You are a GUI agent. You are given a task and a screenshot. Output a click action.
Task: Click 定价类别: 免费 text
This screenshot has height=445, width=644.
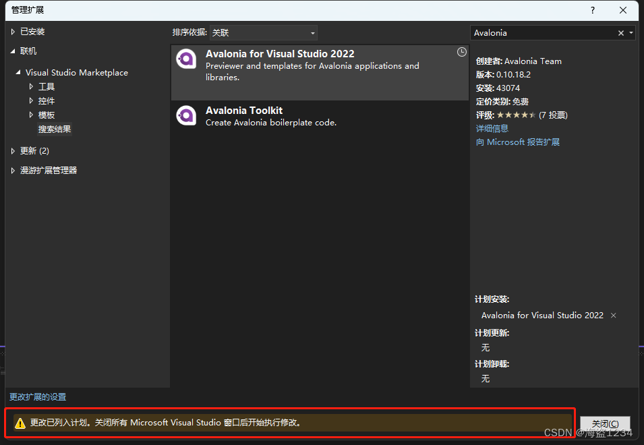point(502,102)
